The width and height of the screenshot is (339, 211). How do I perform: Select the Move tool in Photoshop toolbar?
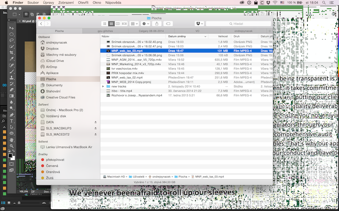coord(11,28)
